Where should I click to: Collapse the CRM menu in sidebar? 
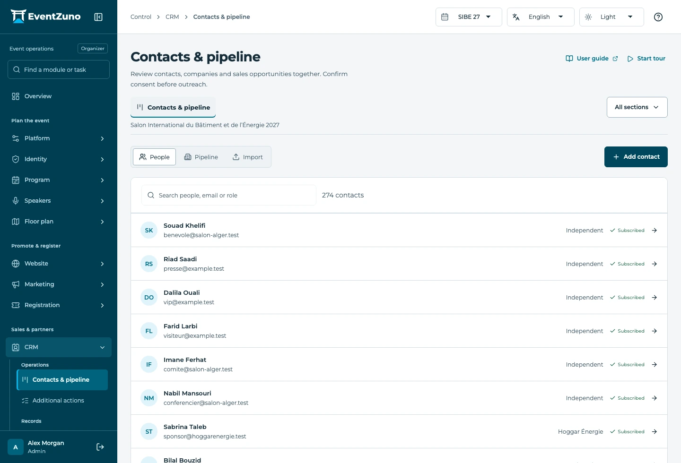59,347
